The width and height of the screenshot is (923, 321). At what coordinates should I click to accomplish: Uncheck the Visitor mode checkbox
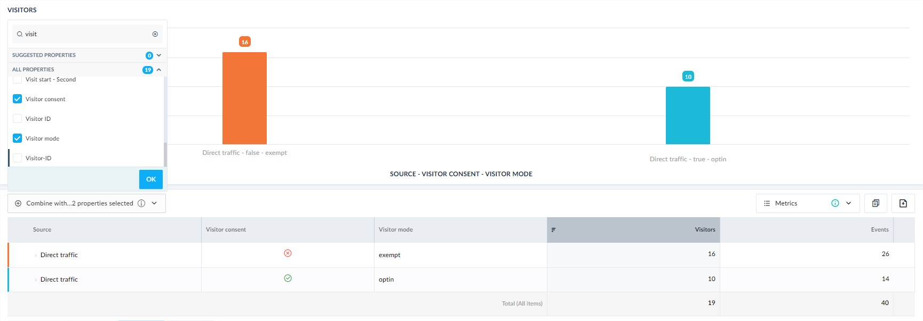pos(18,138)
